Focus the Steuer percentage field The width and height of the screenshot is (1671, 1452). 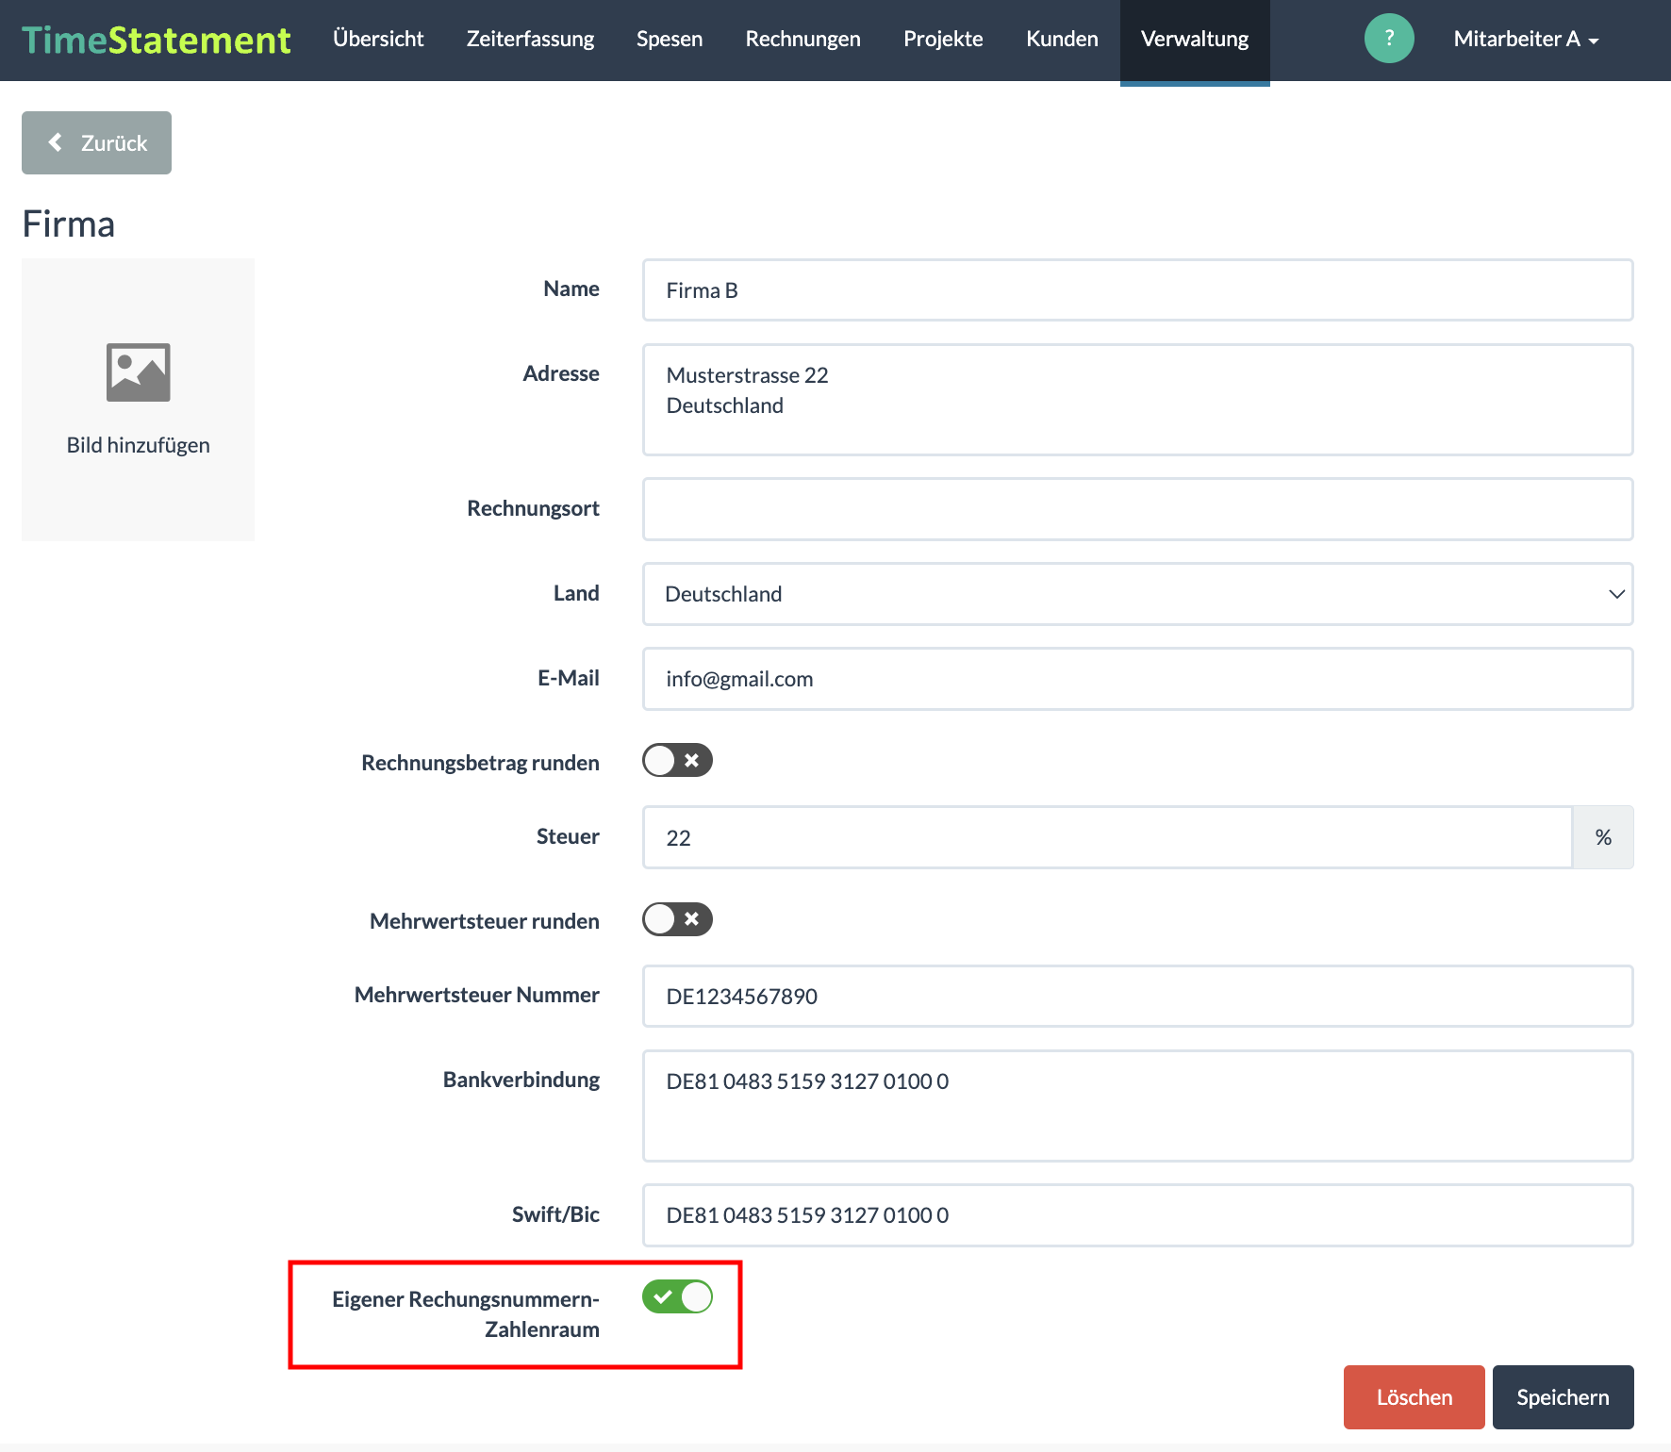pyautogui.click(x=1107, y=837)
